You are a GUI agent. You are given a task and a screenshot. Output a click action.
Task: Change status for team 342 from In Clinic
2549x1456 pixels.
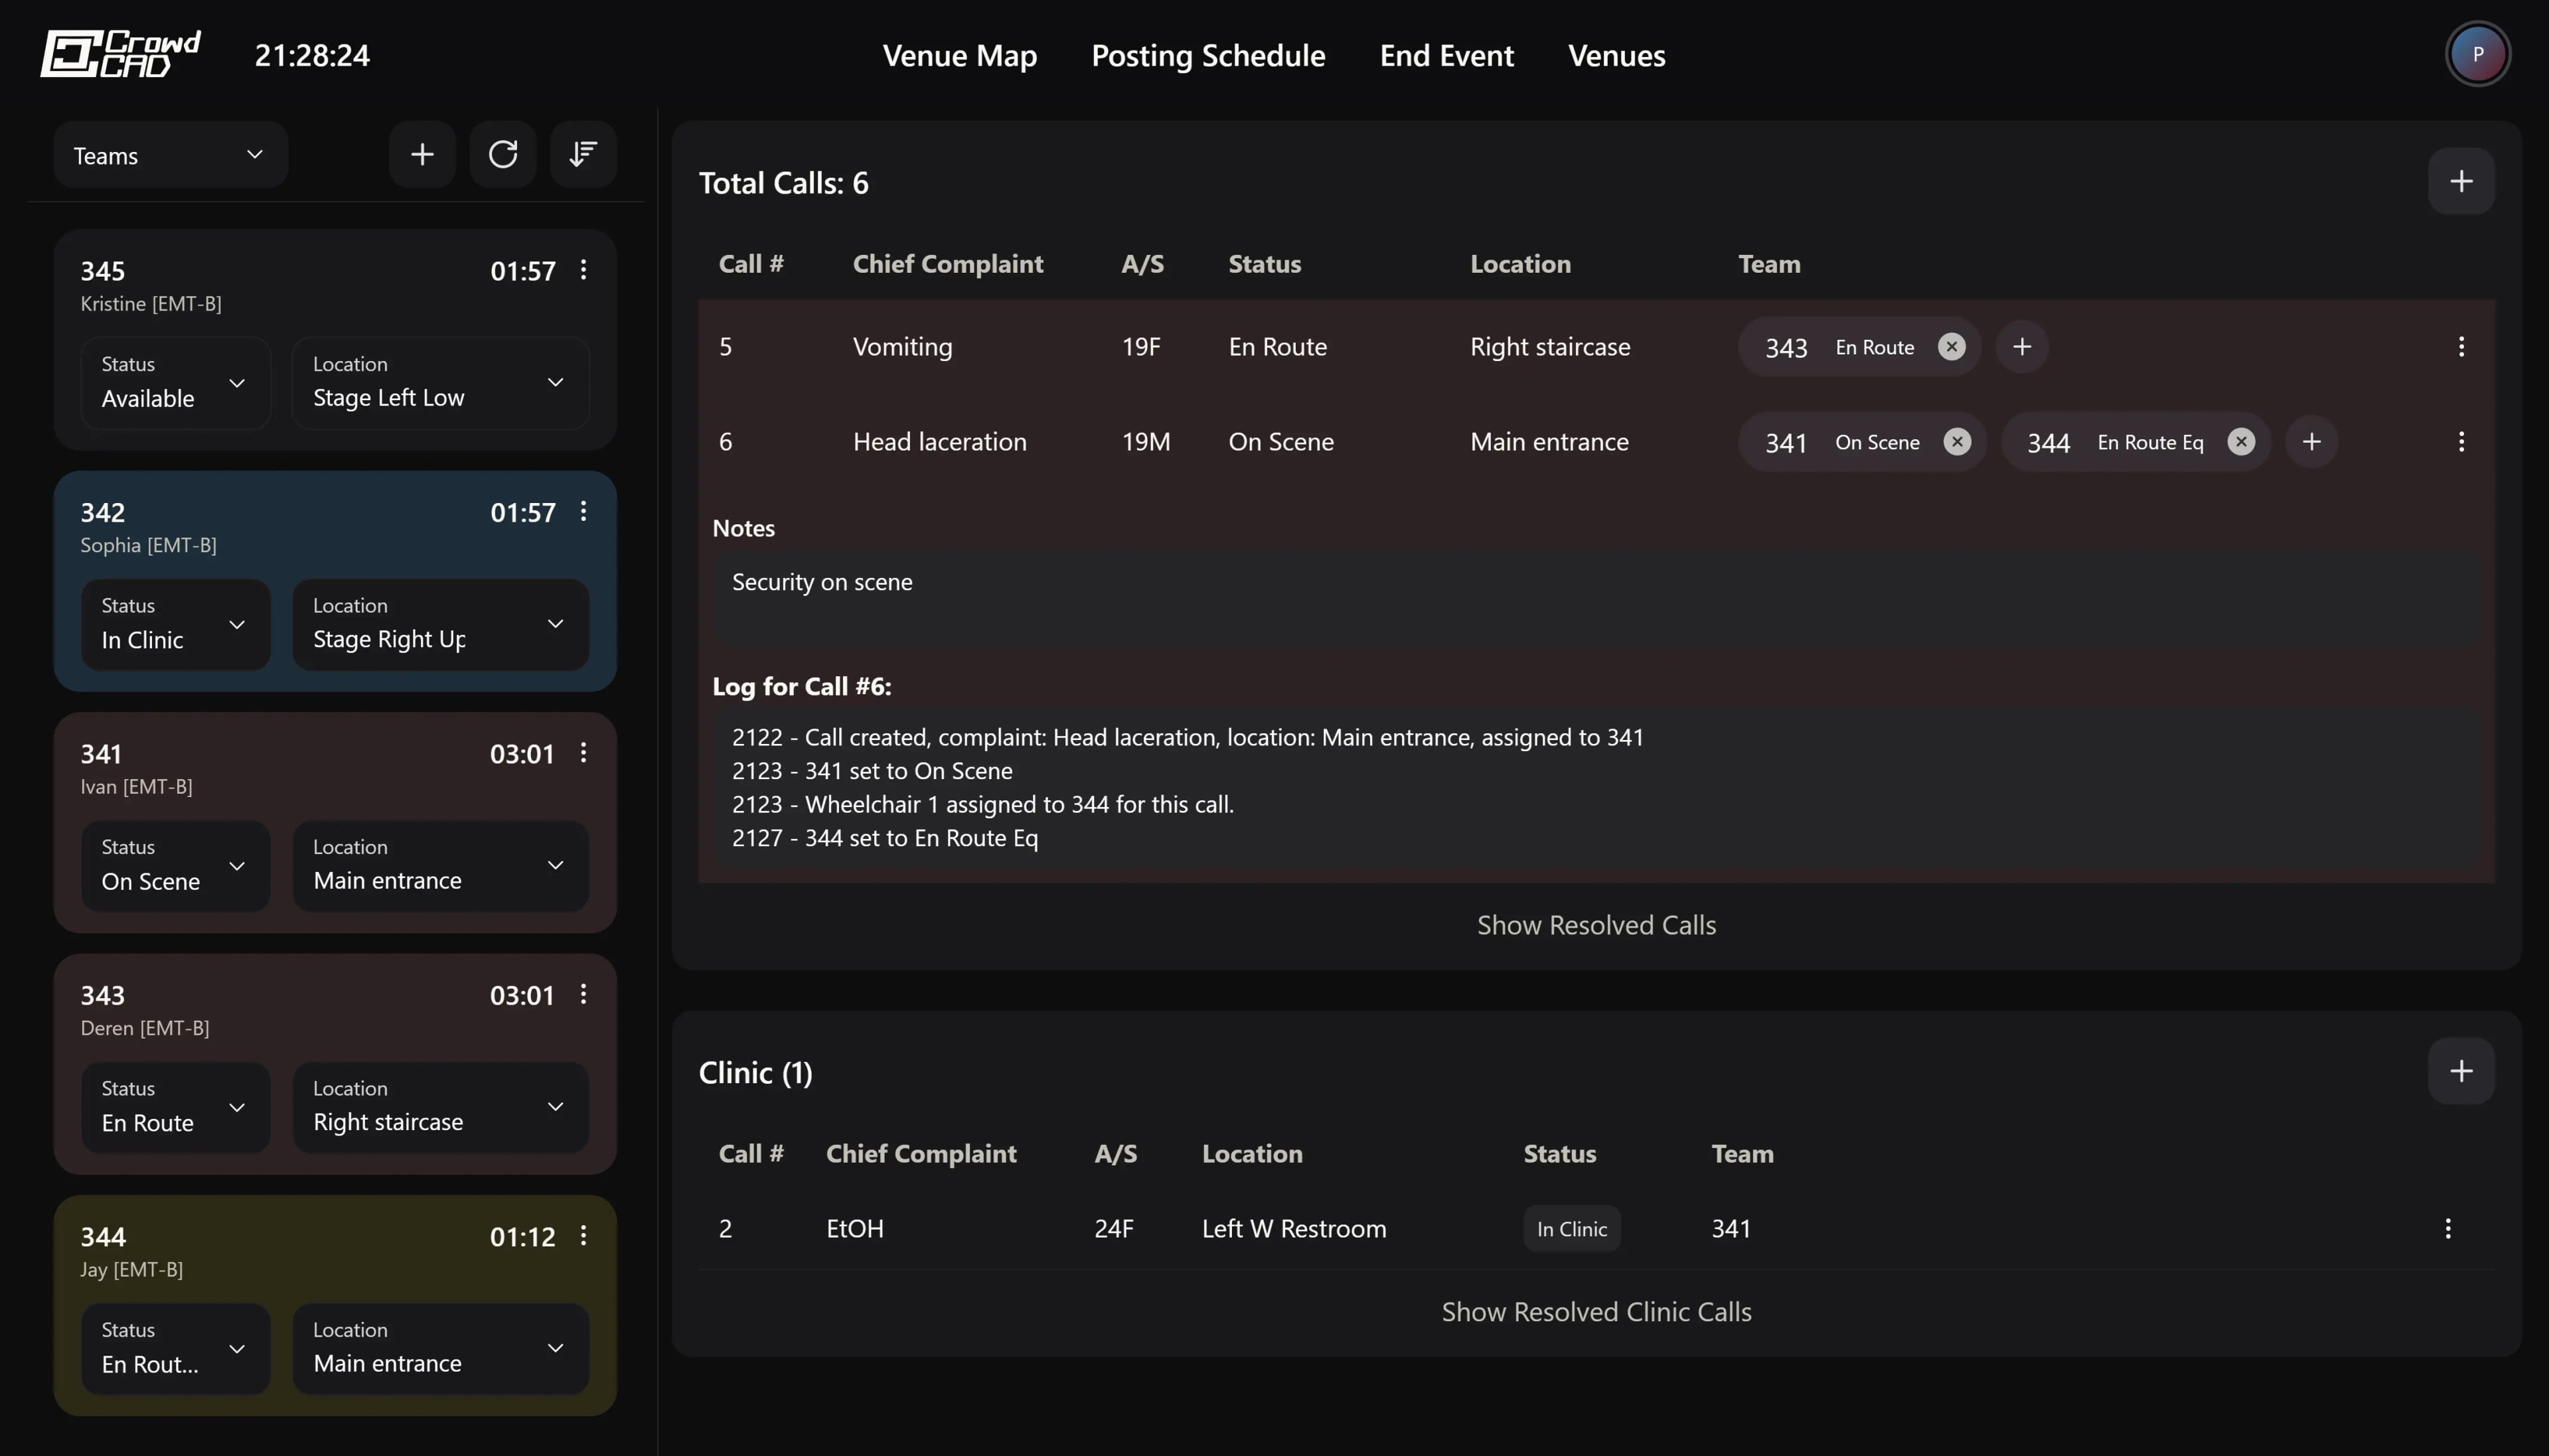175,624
